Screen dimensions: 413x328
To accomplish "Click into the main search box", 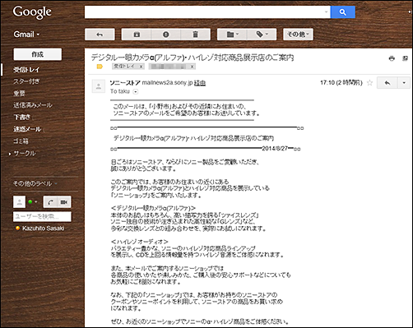I will (x=204, y=12).
